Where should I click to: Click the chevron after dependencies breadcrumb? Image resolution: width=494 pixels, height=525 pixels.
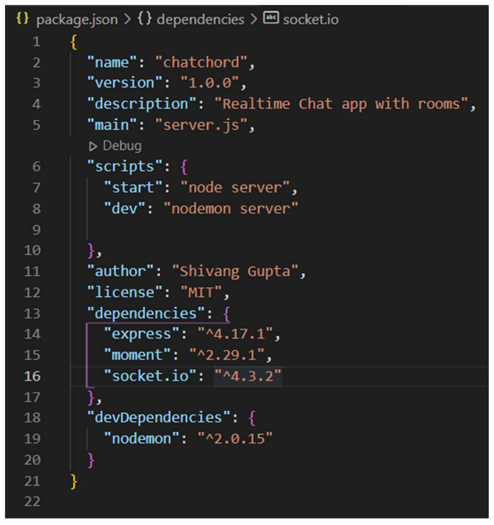254,20
